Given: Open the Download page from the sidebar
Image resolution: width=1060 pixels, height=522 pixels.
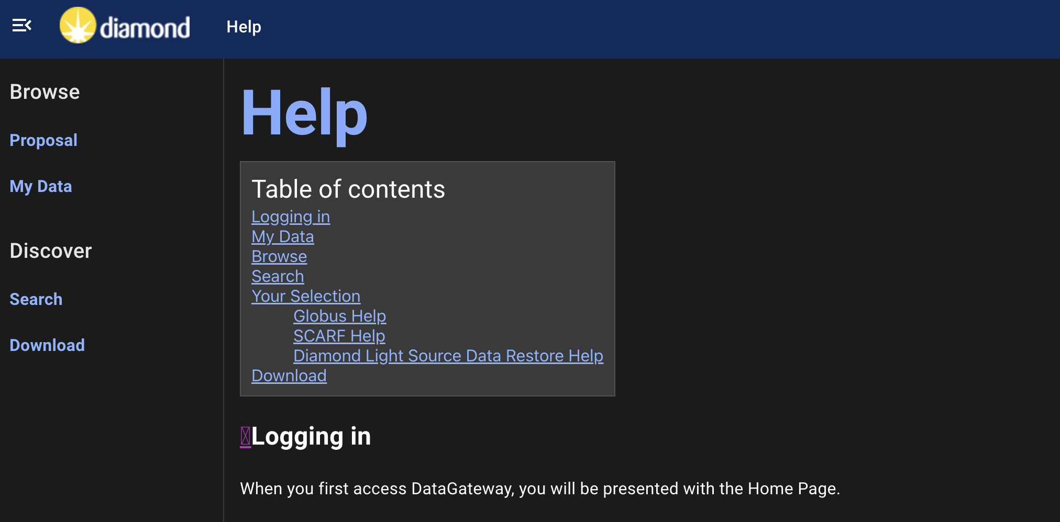Looking at the screenshot, I should (x=47, y=345).
